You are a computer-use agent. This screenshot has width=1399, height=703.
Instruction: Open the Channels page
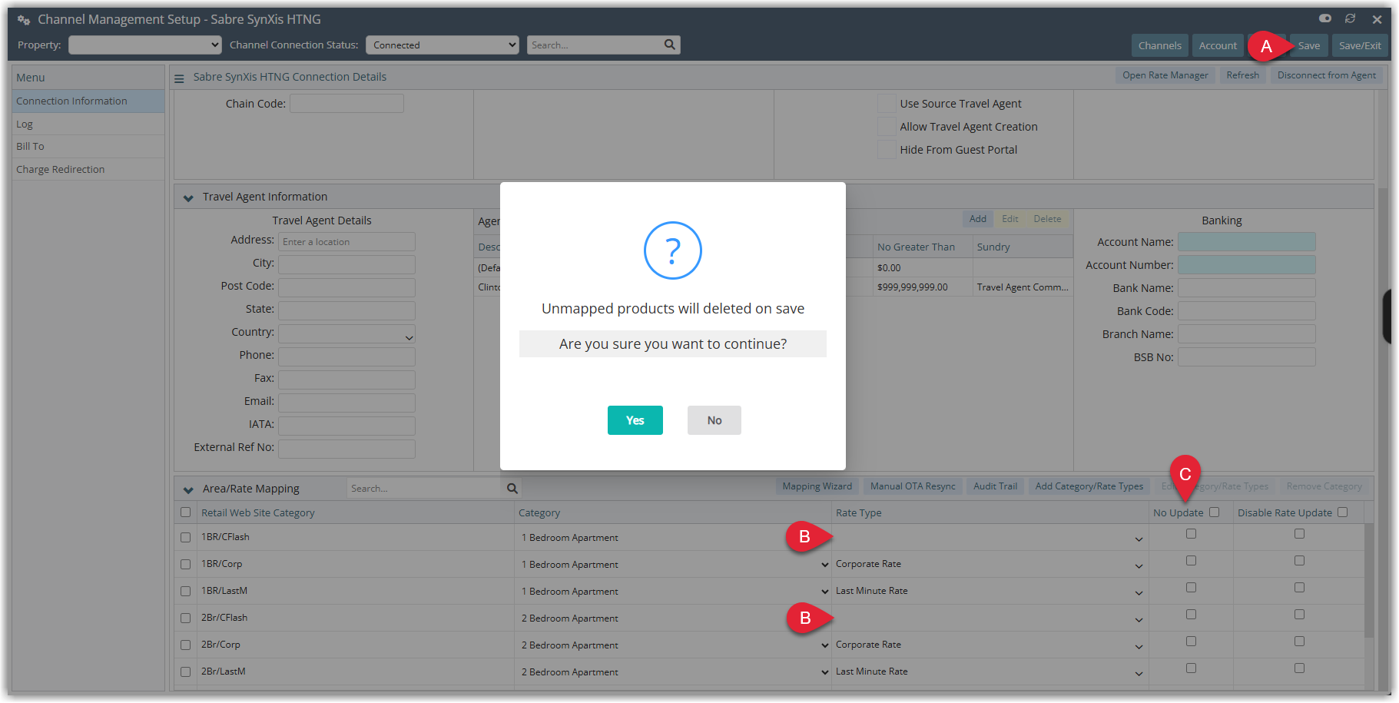1160,45
